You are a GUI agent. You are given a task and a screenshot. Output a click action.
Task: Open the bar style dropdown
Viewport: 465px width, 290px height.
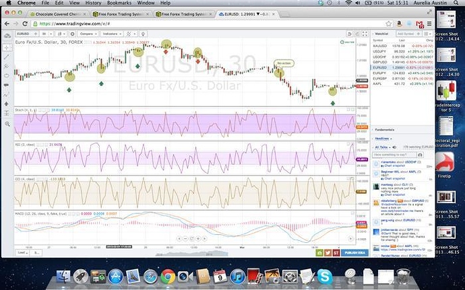pos(61,34)
